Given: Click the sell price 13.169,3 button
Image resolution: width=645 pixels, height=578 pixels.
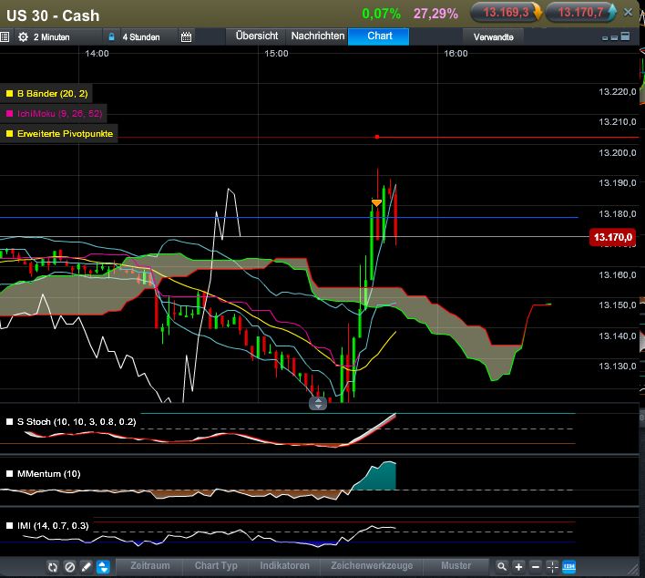Looking at the screenshot, I should tap(507, 13).
